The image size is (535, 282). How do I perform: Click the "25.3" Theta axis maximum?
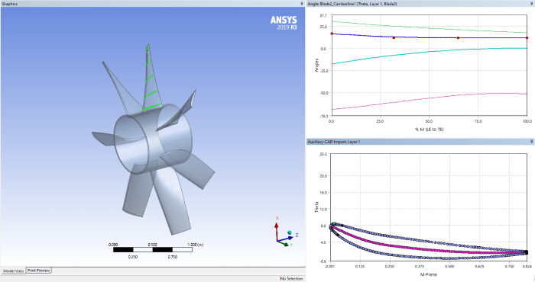(x=323, y=154)
